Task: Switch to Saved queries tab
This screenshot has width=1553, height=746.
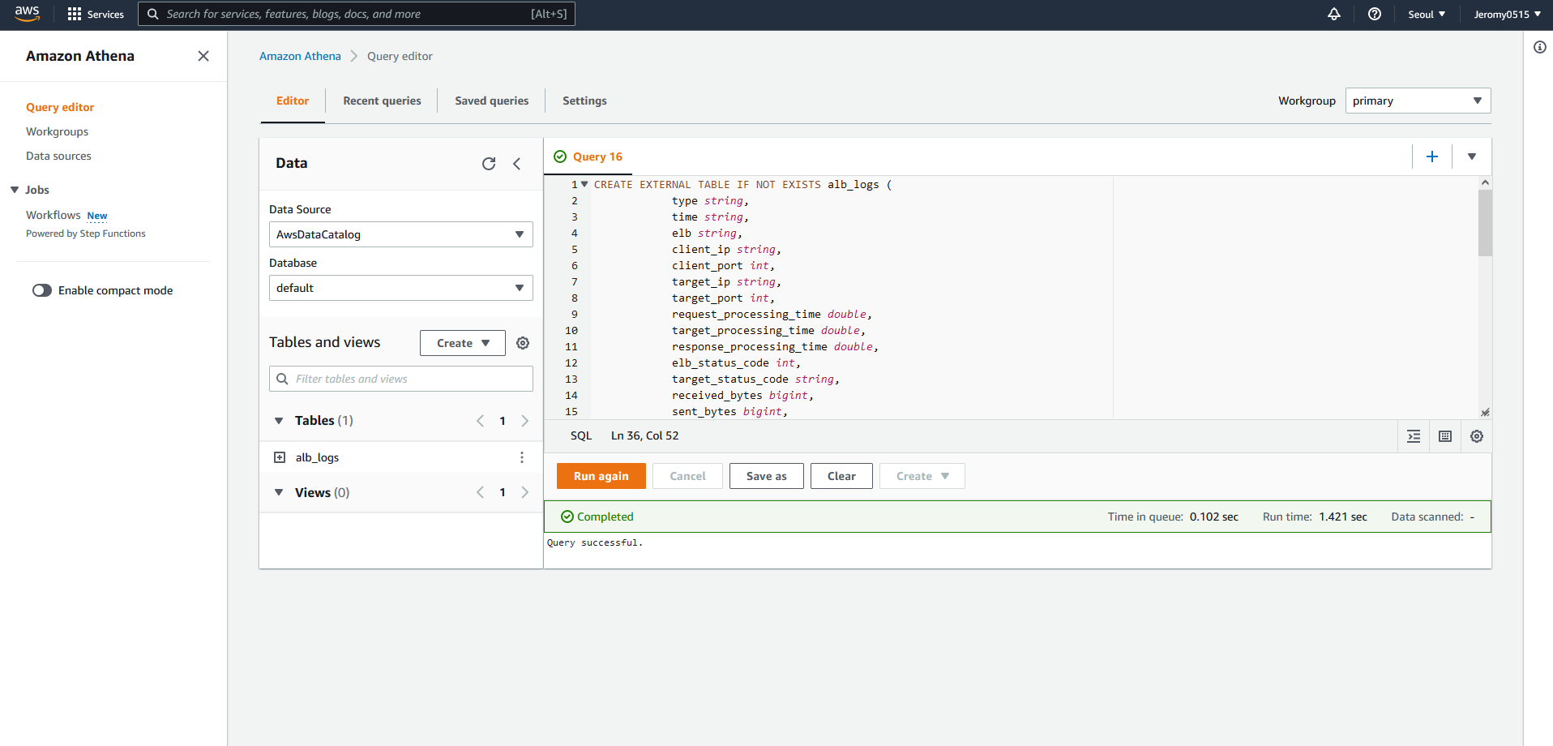Action: (x=492, y=101)
